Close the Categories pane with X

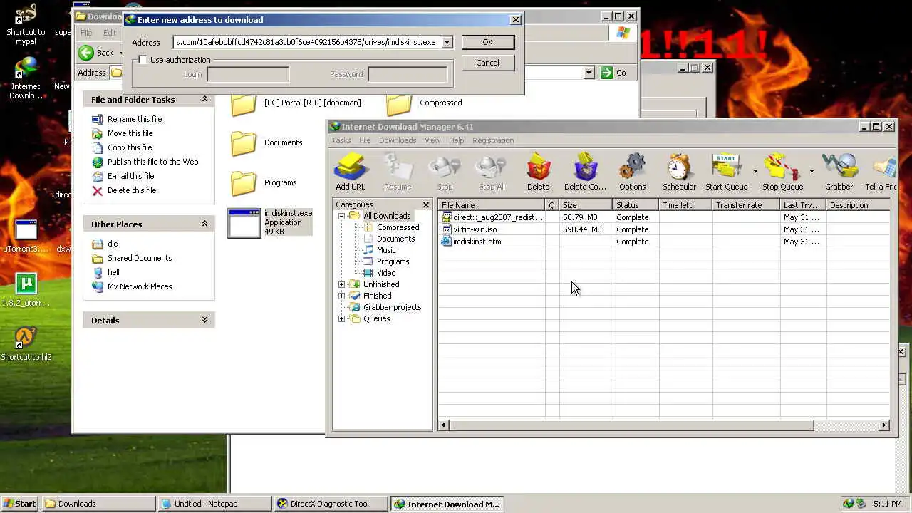coord(426,205)
